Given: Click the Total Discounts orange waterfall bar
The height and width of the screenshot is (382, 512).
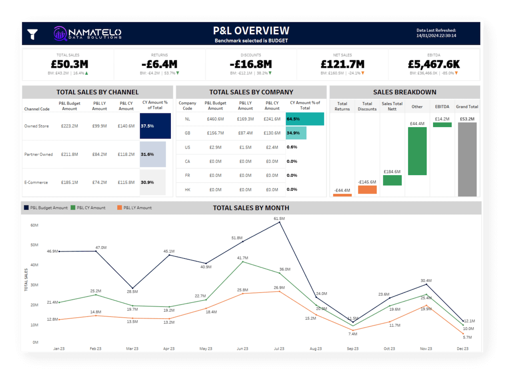Looking at the screenshot, I should [367, 190].
